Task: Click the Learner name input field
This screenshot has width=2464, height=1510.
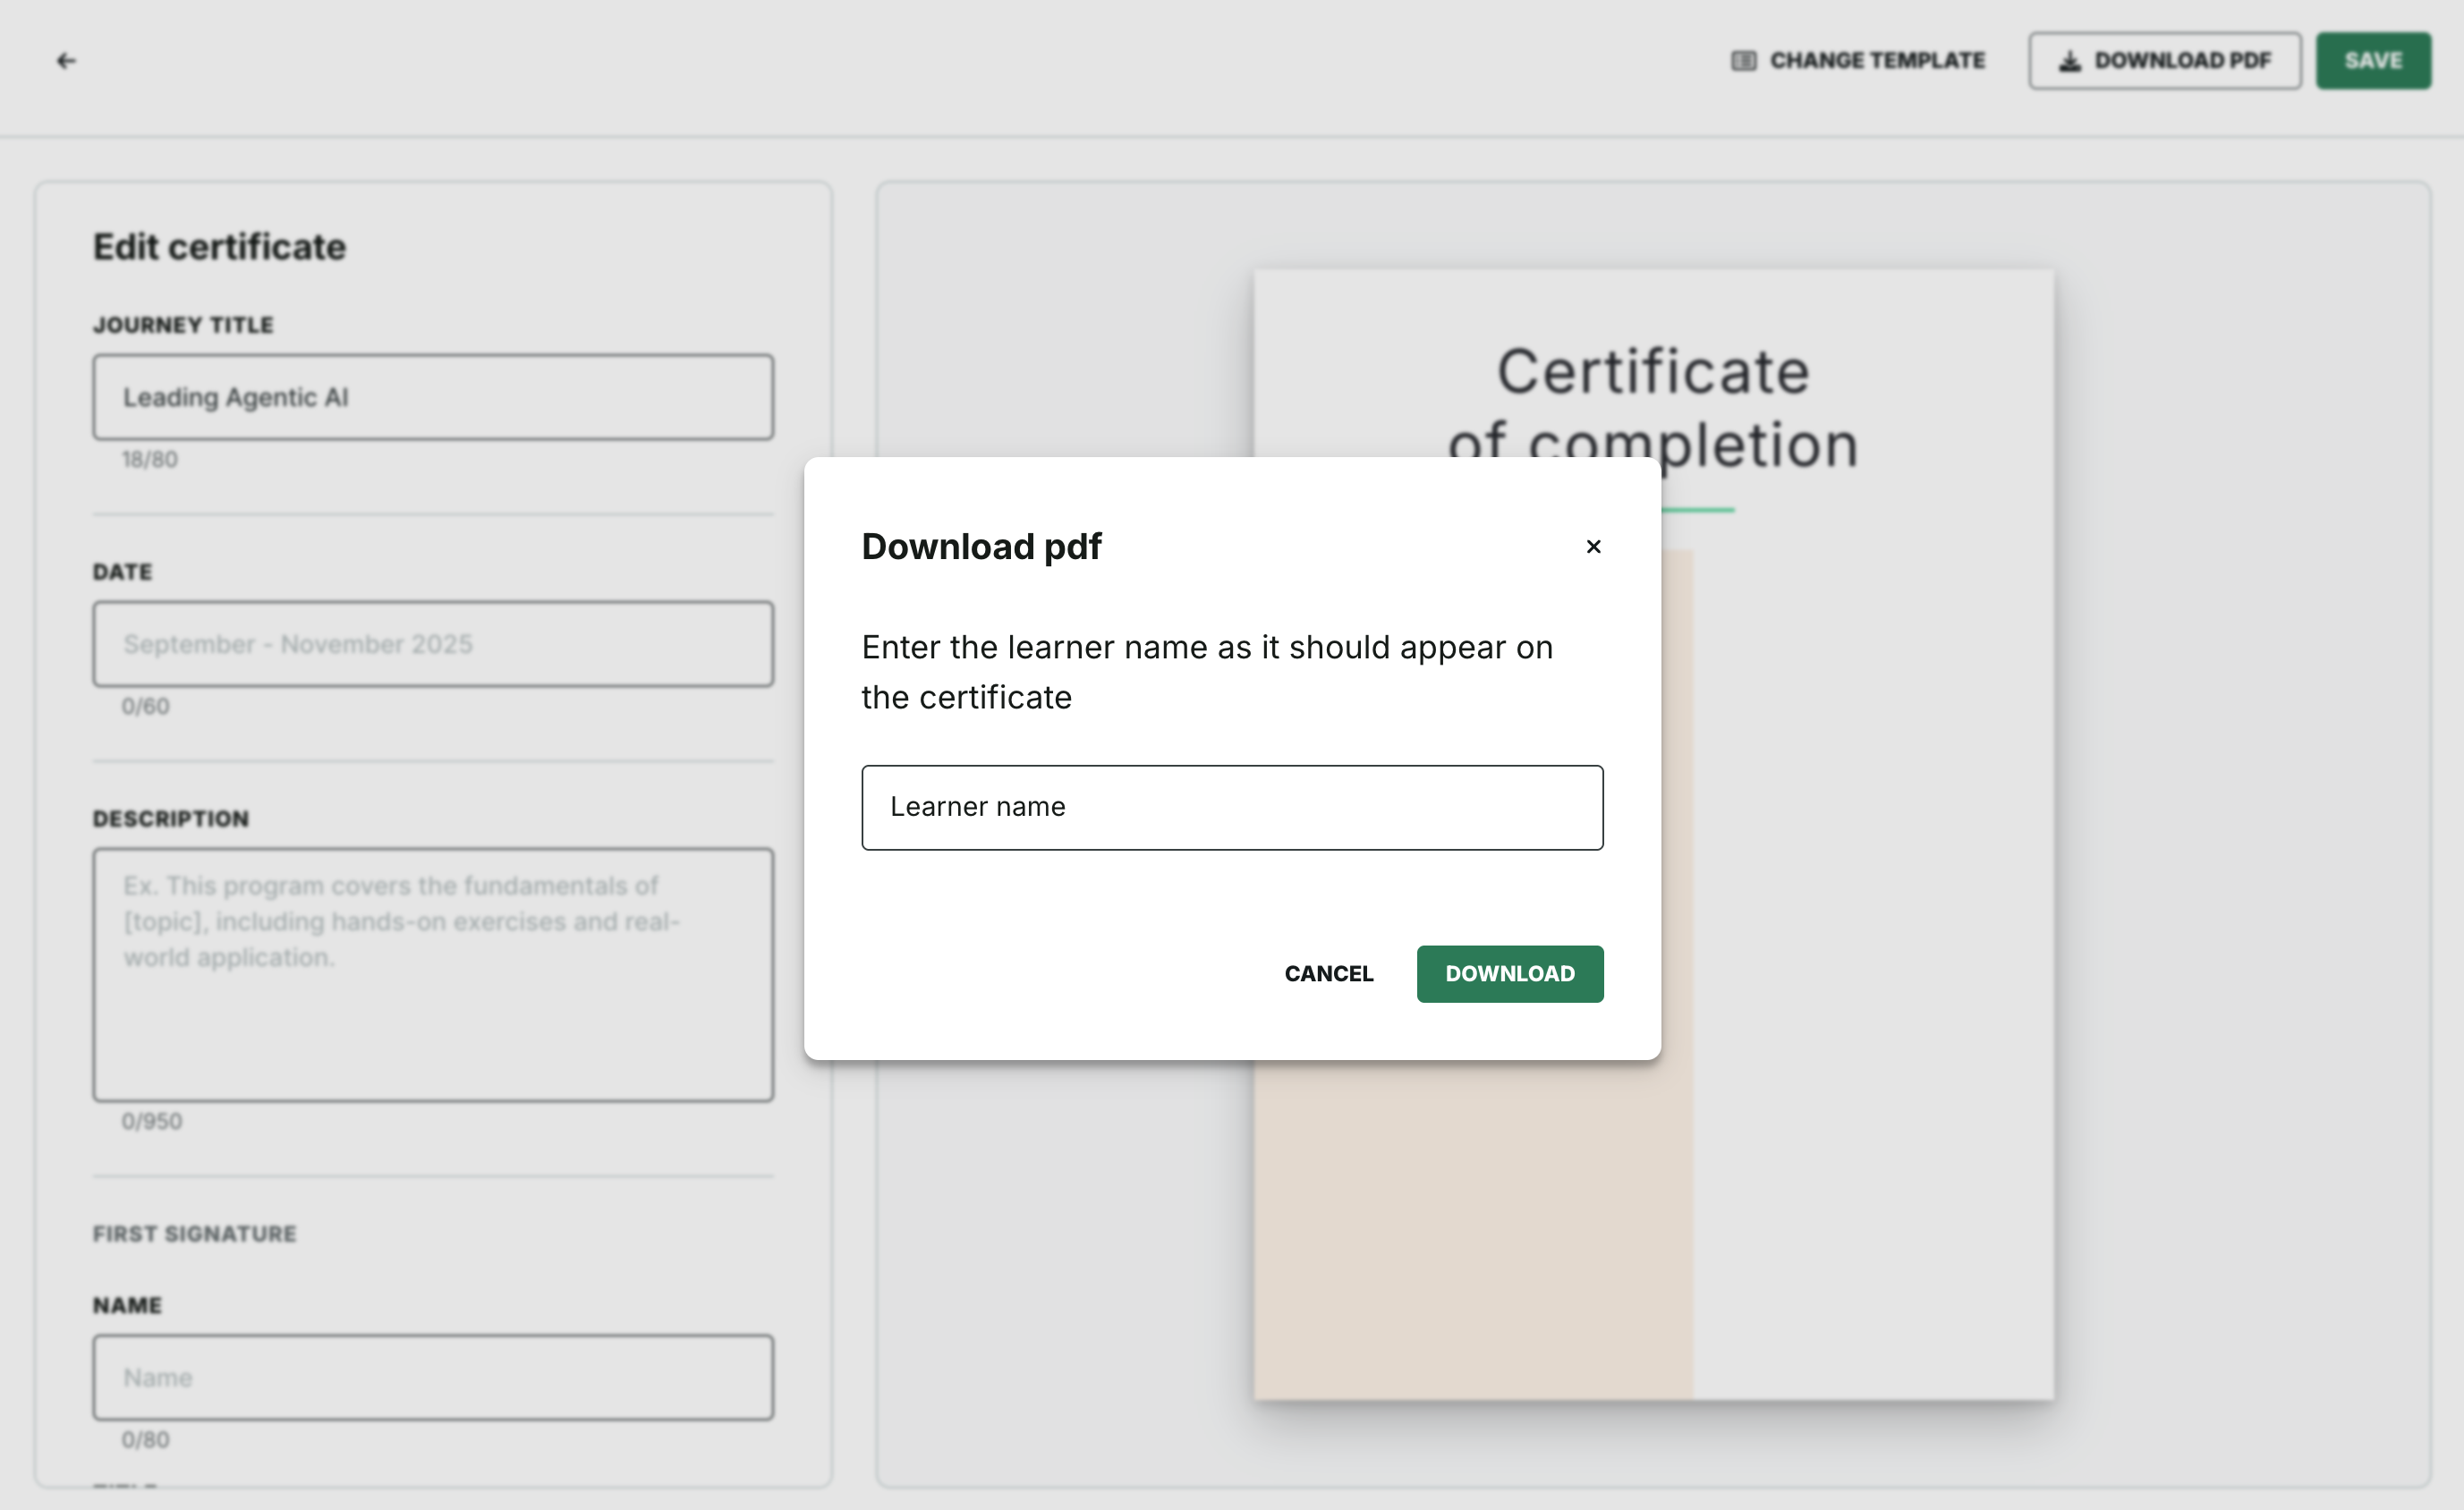Action: (1232, 807)
